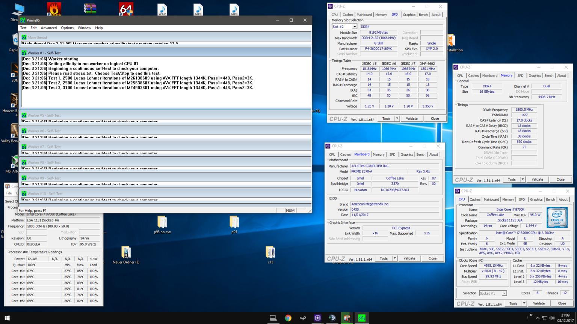
Task: Click Validate in SPD CPU-Z window
Action: 412,118
